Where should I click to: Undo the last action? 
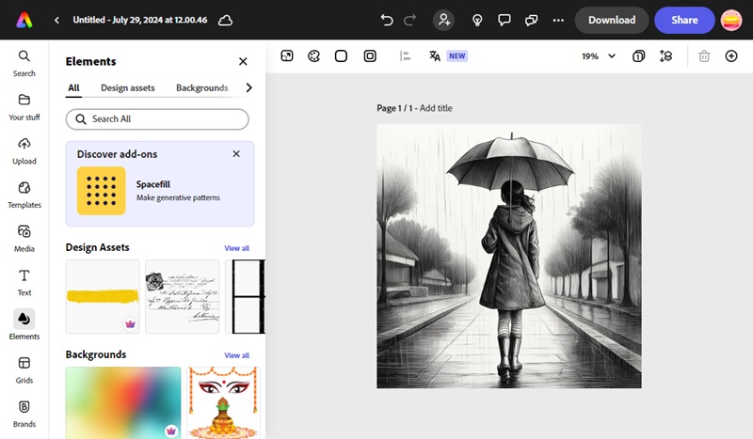[387, 20]
